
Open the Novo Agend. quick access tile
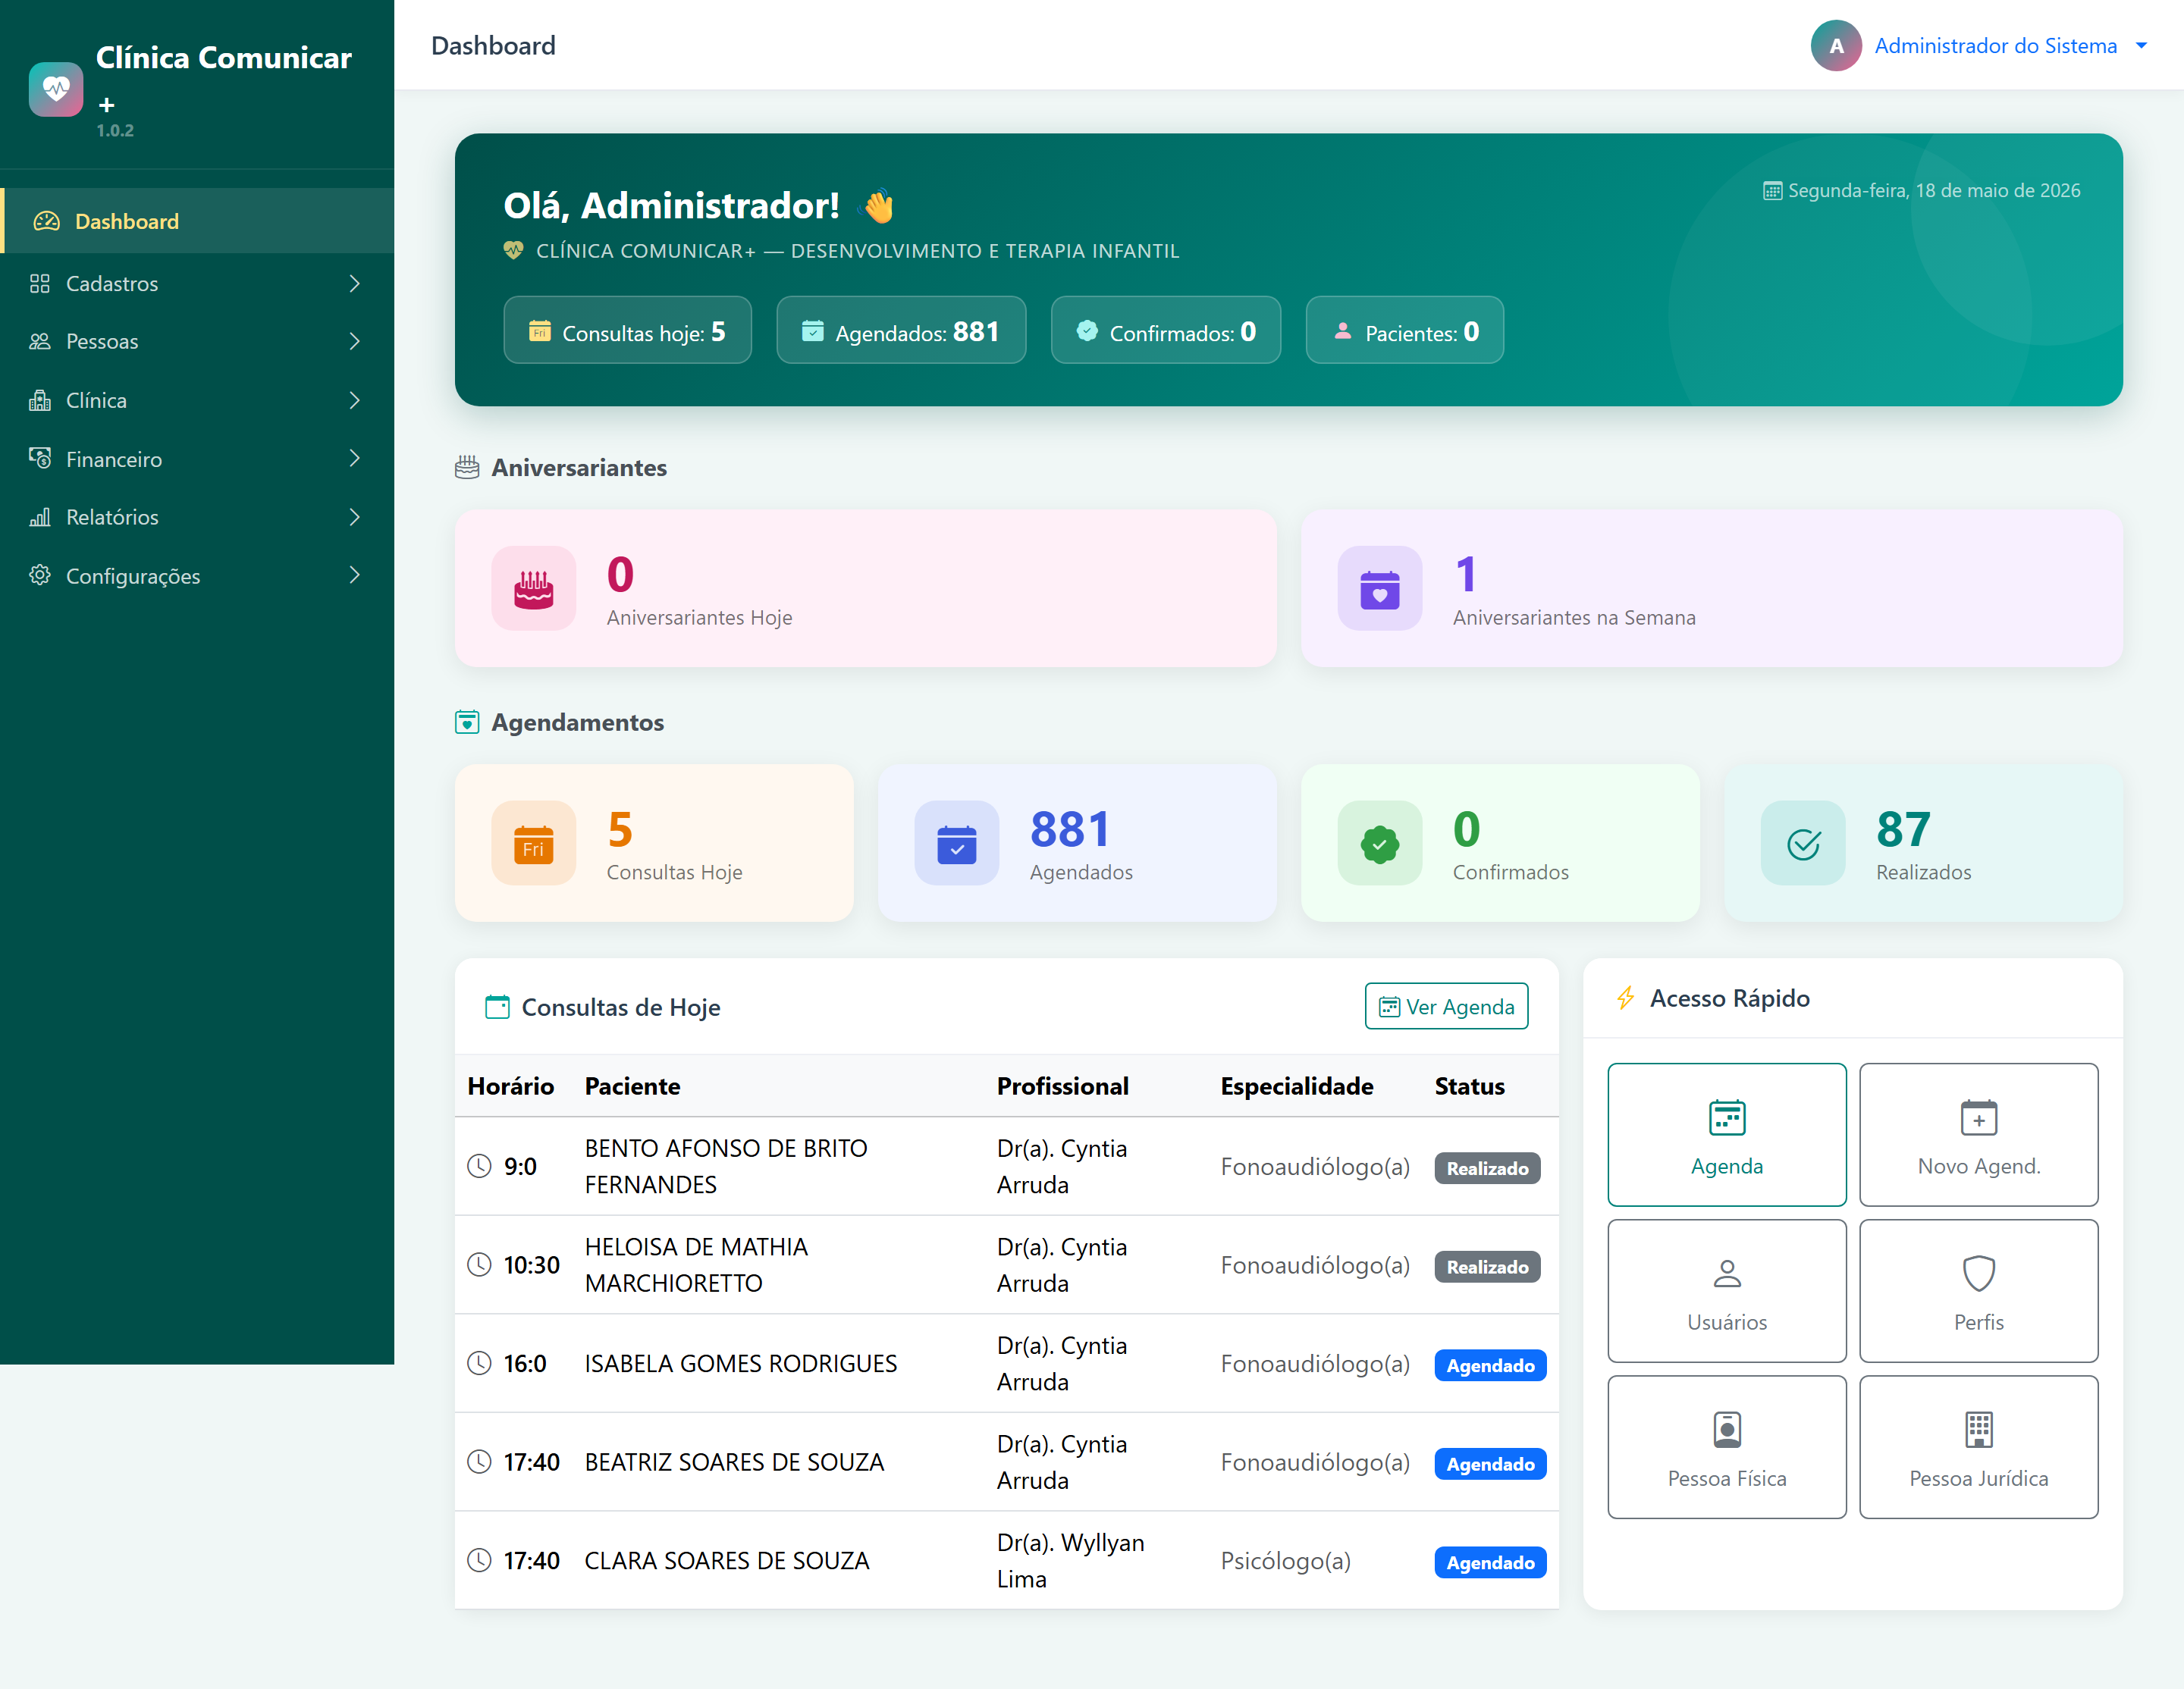pos(1978,1136)
